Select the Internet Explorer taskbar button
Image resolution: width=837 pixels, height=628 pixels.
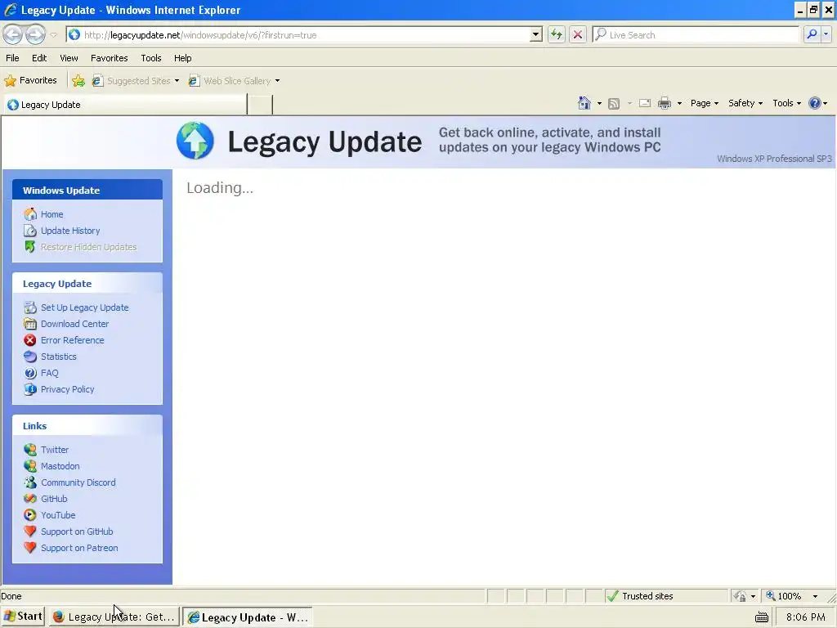tap(247, 617)
